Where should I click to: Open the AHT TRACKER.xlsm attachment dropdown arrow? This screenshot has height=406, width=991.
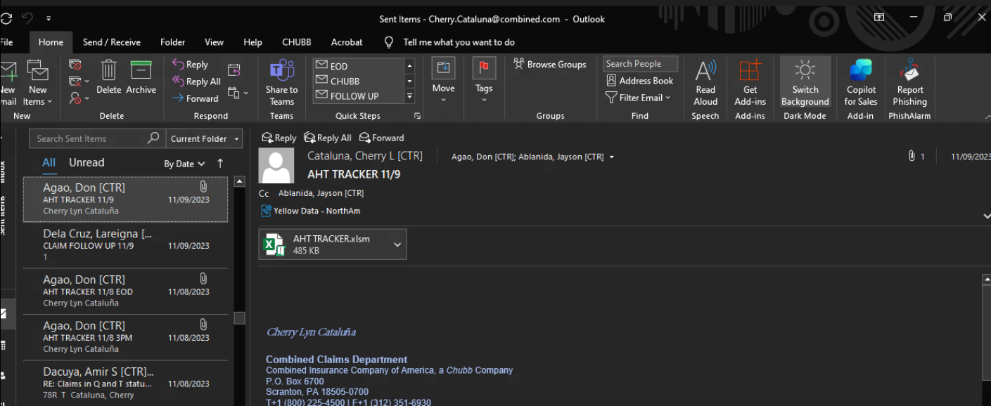[397, 244]
